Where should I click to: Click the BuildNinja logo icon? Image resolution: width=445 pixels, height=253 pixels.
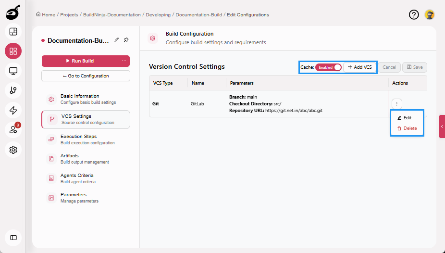click(x=13, y=13)
